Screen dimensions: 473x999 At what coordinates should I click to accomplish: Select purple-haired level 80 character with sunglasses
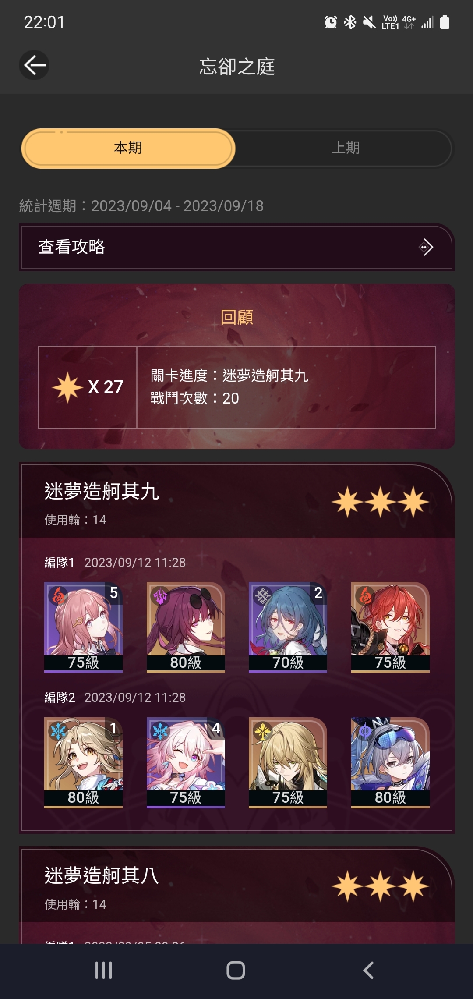coord(186,627)
